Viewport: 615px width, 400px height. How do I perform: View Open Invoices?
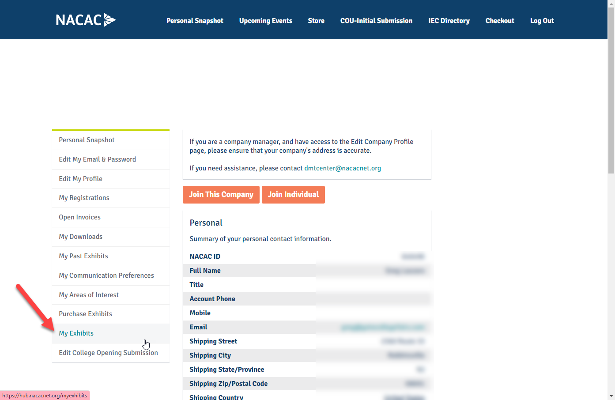pyautogui.click(x=111, y=217)
